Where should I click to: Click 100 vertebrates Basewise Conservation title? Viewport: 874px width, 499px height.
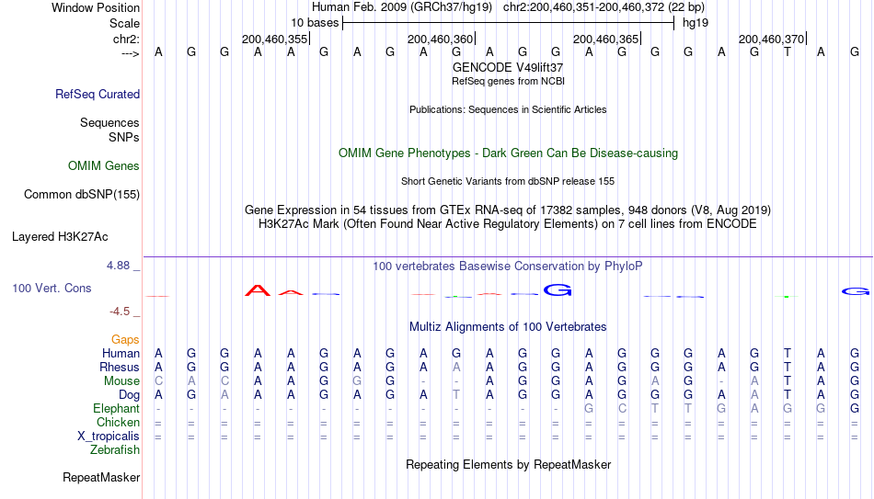click(x=508, y=267)
